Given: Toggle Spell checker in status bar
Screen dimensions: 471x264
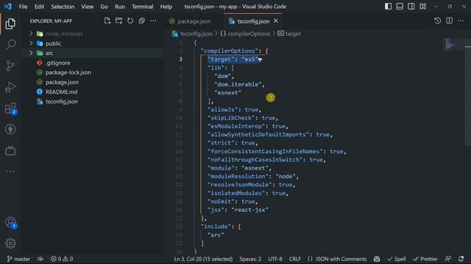Looking at the screenshot, I should click(397, 259).
